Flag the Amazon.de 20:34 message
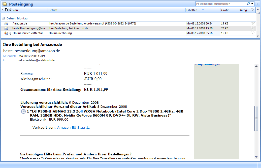 [253, 23]
